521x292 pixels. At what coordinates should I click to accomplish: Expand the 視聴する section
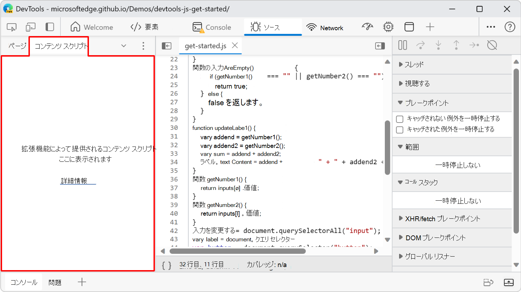click(452, 84)
